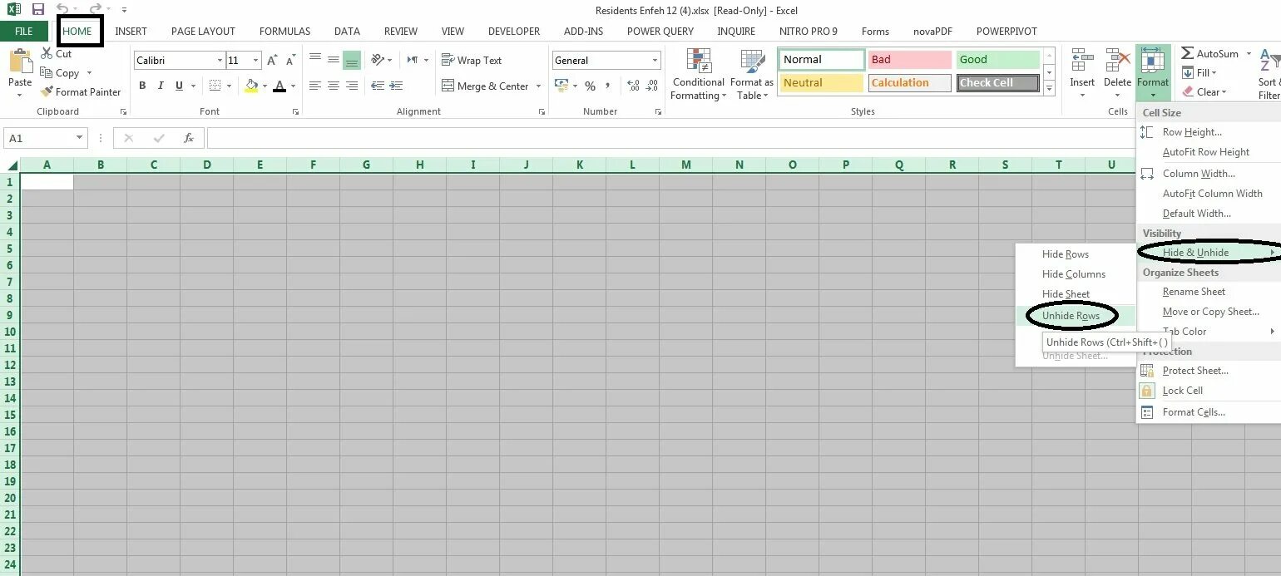Switch to the FORMULAS tab
This screenshot has width=1281, height=576.
pos(284,31)
